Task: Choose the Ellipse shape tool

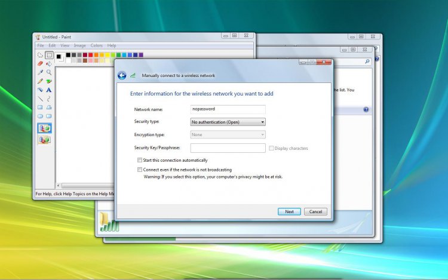Action: (x=40, y=116)
